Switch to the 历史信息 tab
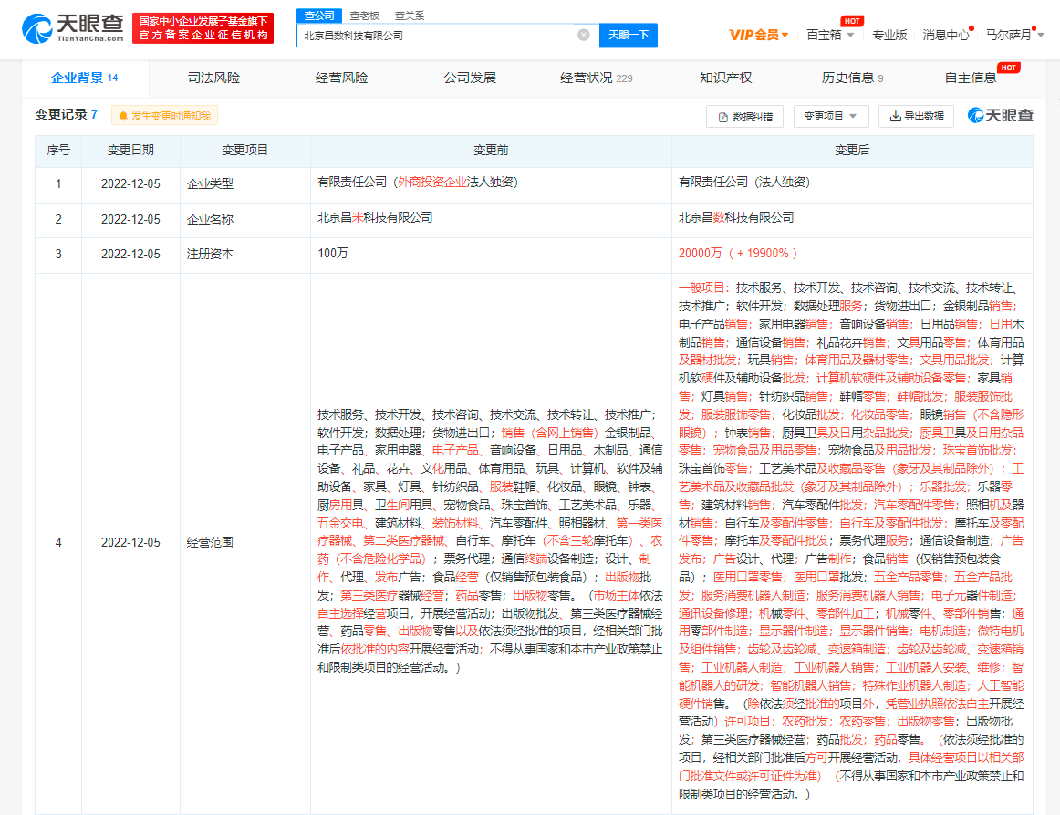 pos(852,78)
